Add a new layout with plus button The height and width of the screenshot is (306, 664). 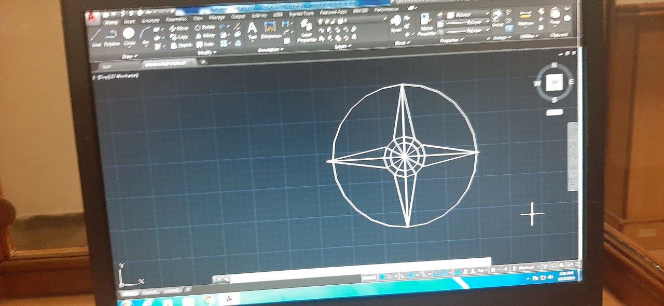[x=187, y=290]
